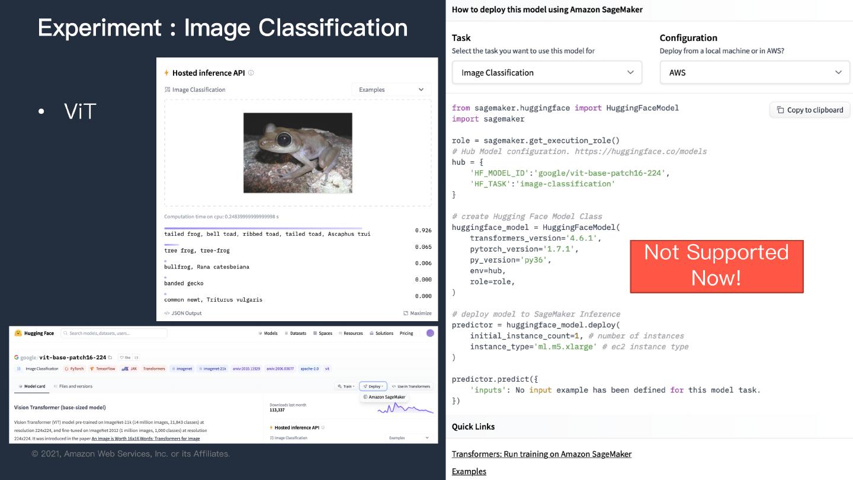Click Copy to clipboard button

[x=810, y=110]
